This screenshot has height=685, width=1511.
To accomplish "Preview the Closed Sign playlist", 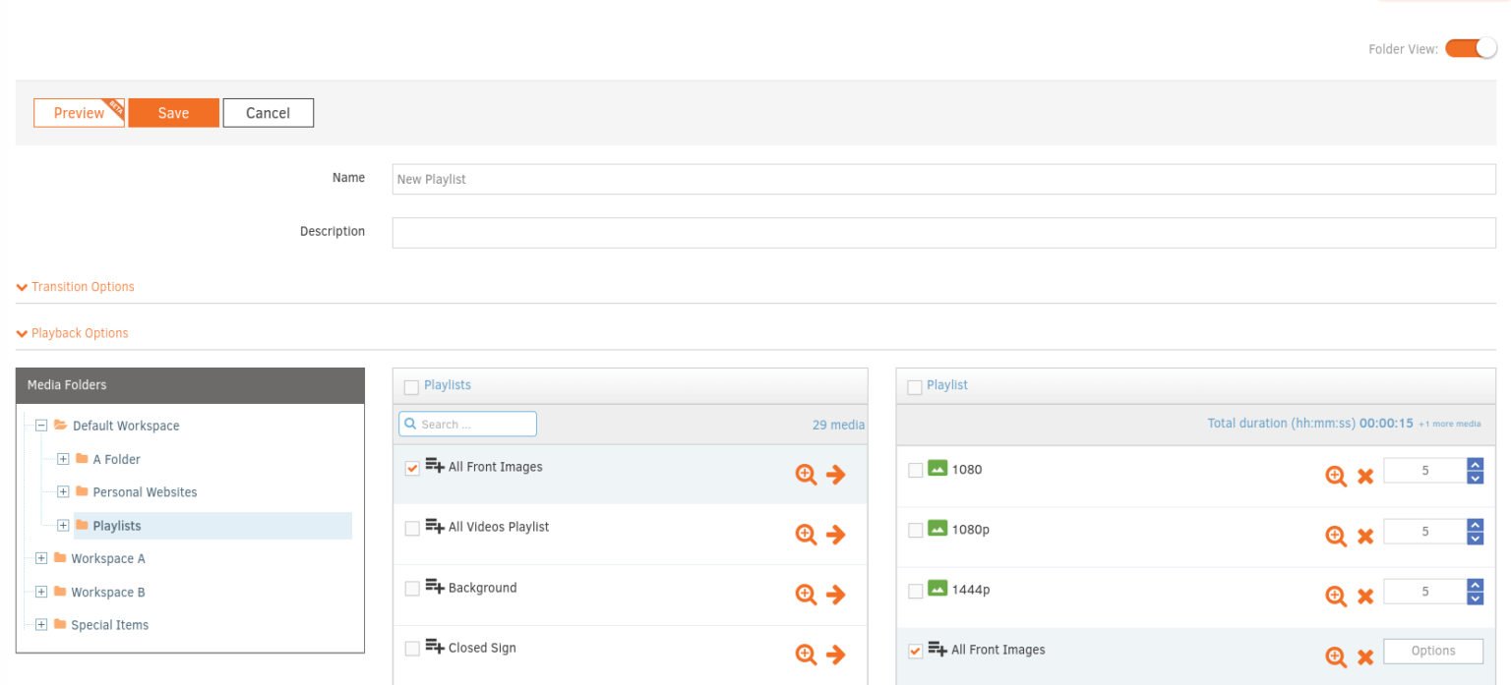I will (806, 654).
